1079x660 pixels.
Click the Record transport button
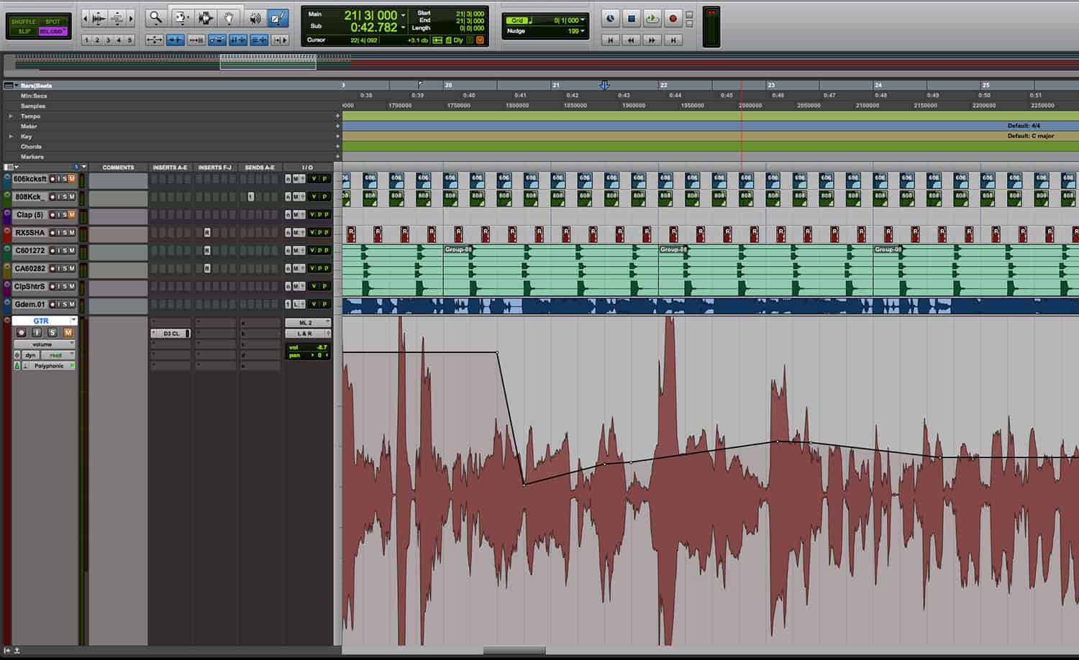pos(673,19)
